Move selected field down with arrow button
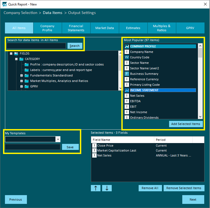 pos(107,188)
